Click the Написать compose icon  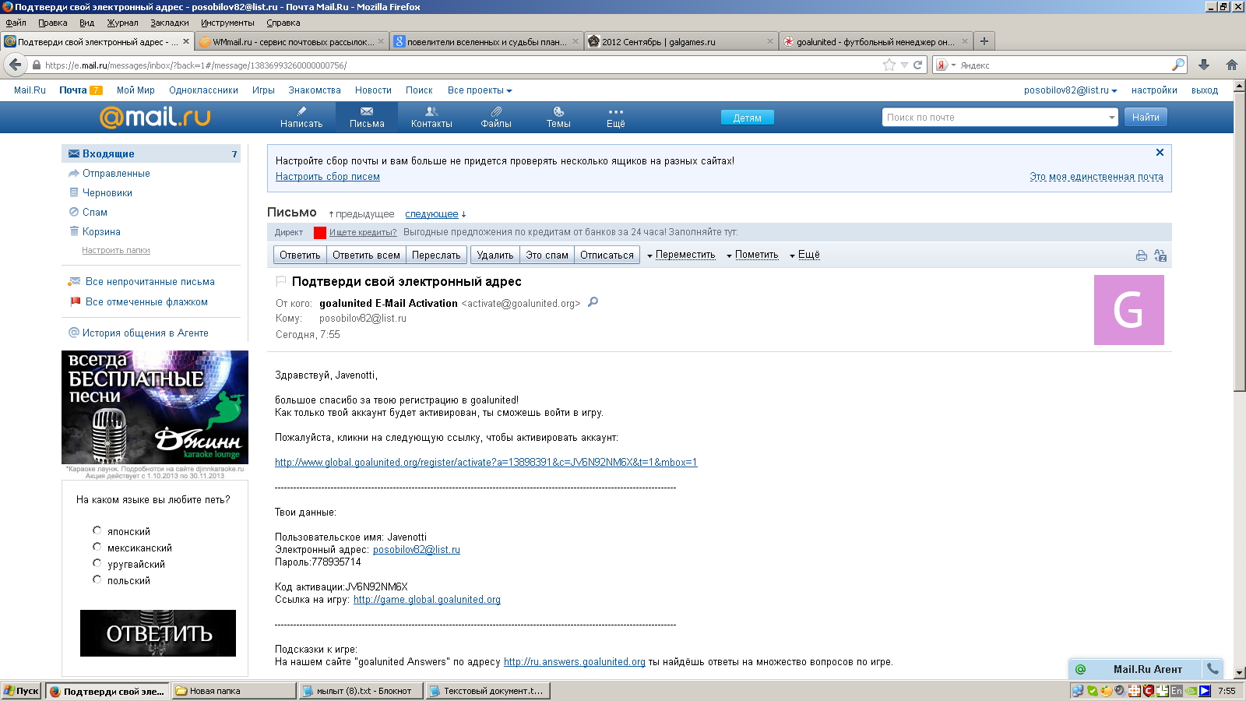coord(301,117)
